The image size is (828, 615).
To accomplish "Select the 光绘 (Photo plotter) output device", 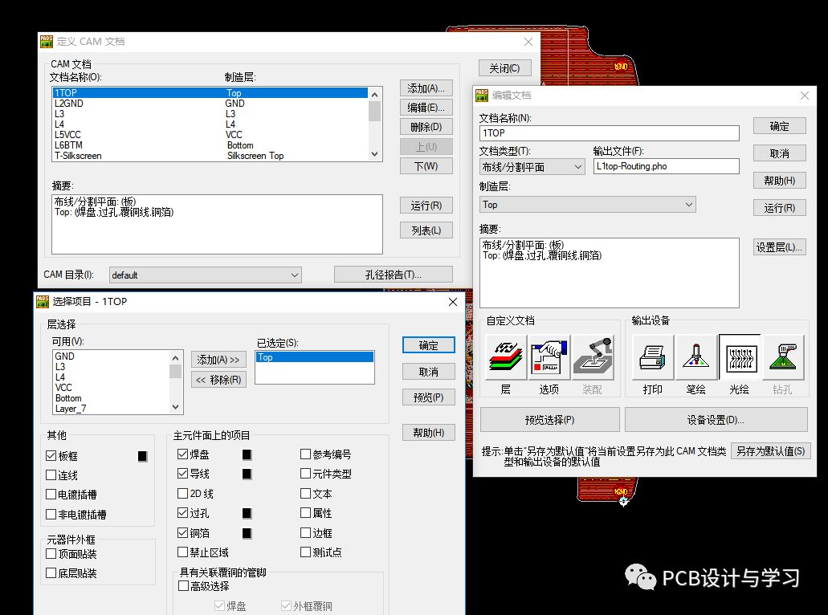I will tap(740, 357).
